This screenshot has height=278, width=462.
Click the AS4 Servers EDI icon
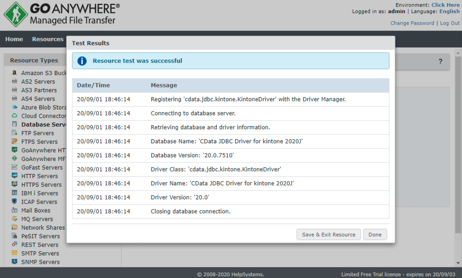pyautogui.click(x=15, y=99)
